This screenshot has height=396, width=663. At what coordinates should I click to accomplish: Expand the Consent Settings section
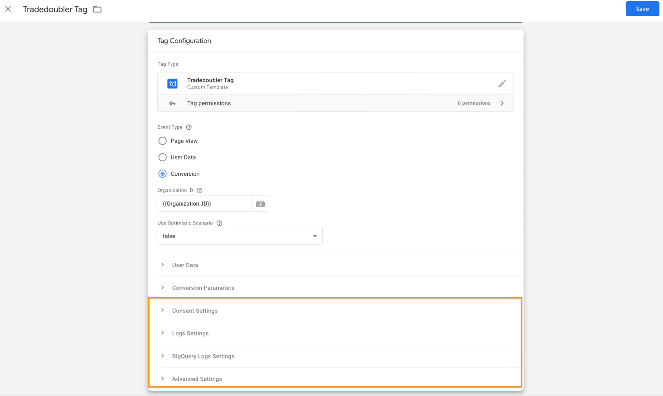coord(195,311)
